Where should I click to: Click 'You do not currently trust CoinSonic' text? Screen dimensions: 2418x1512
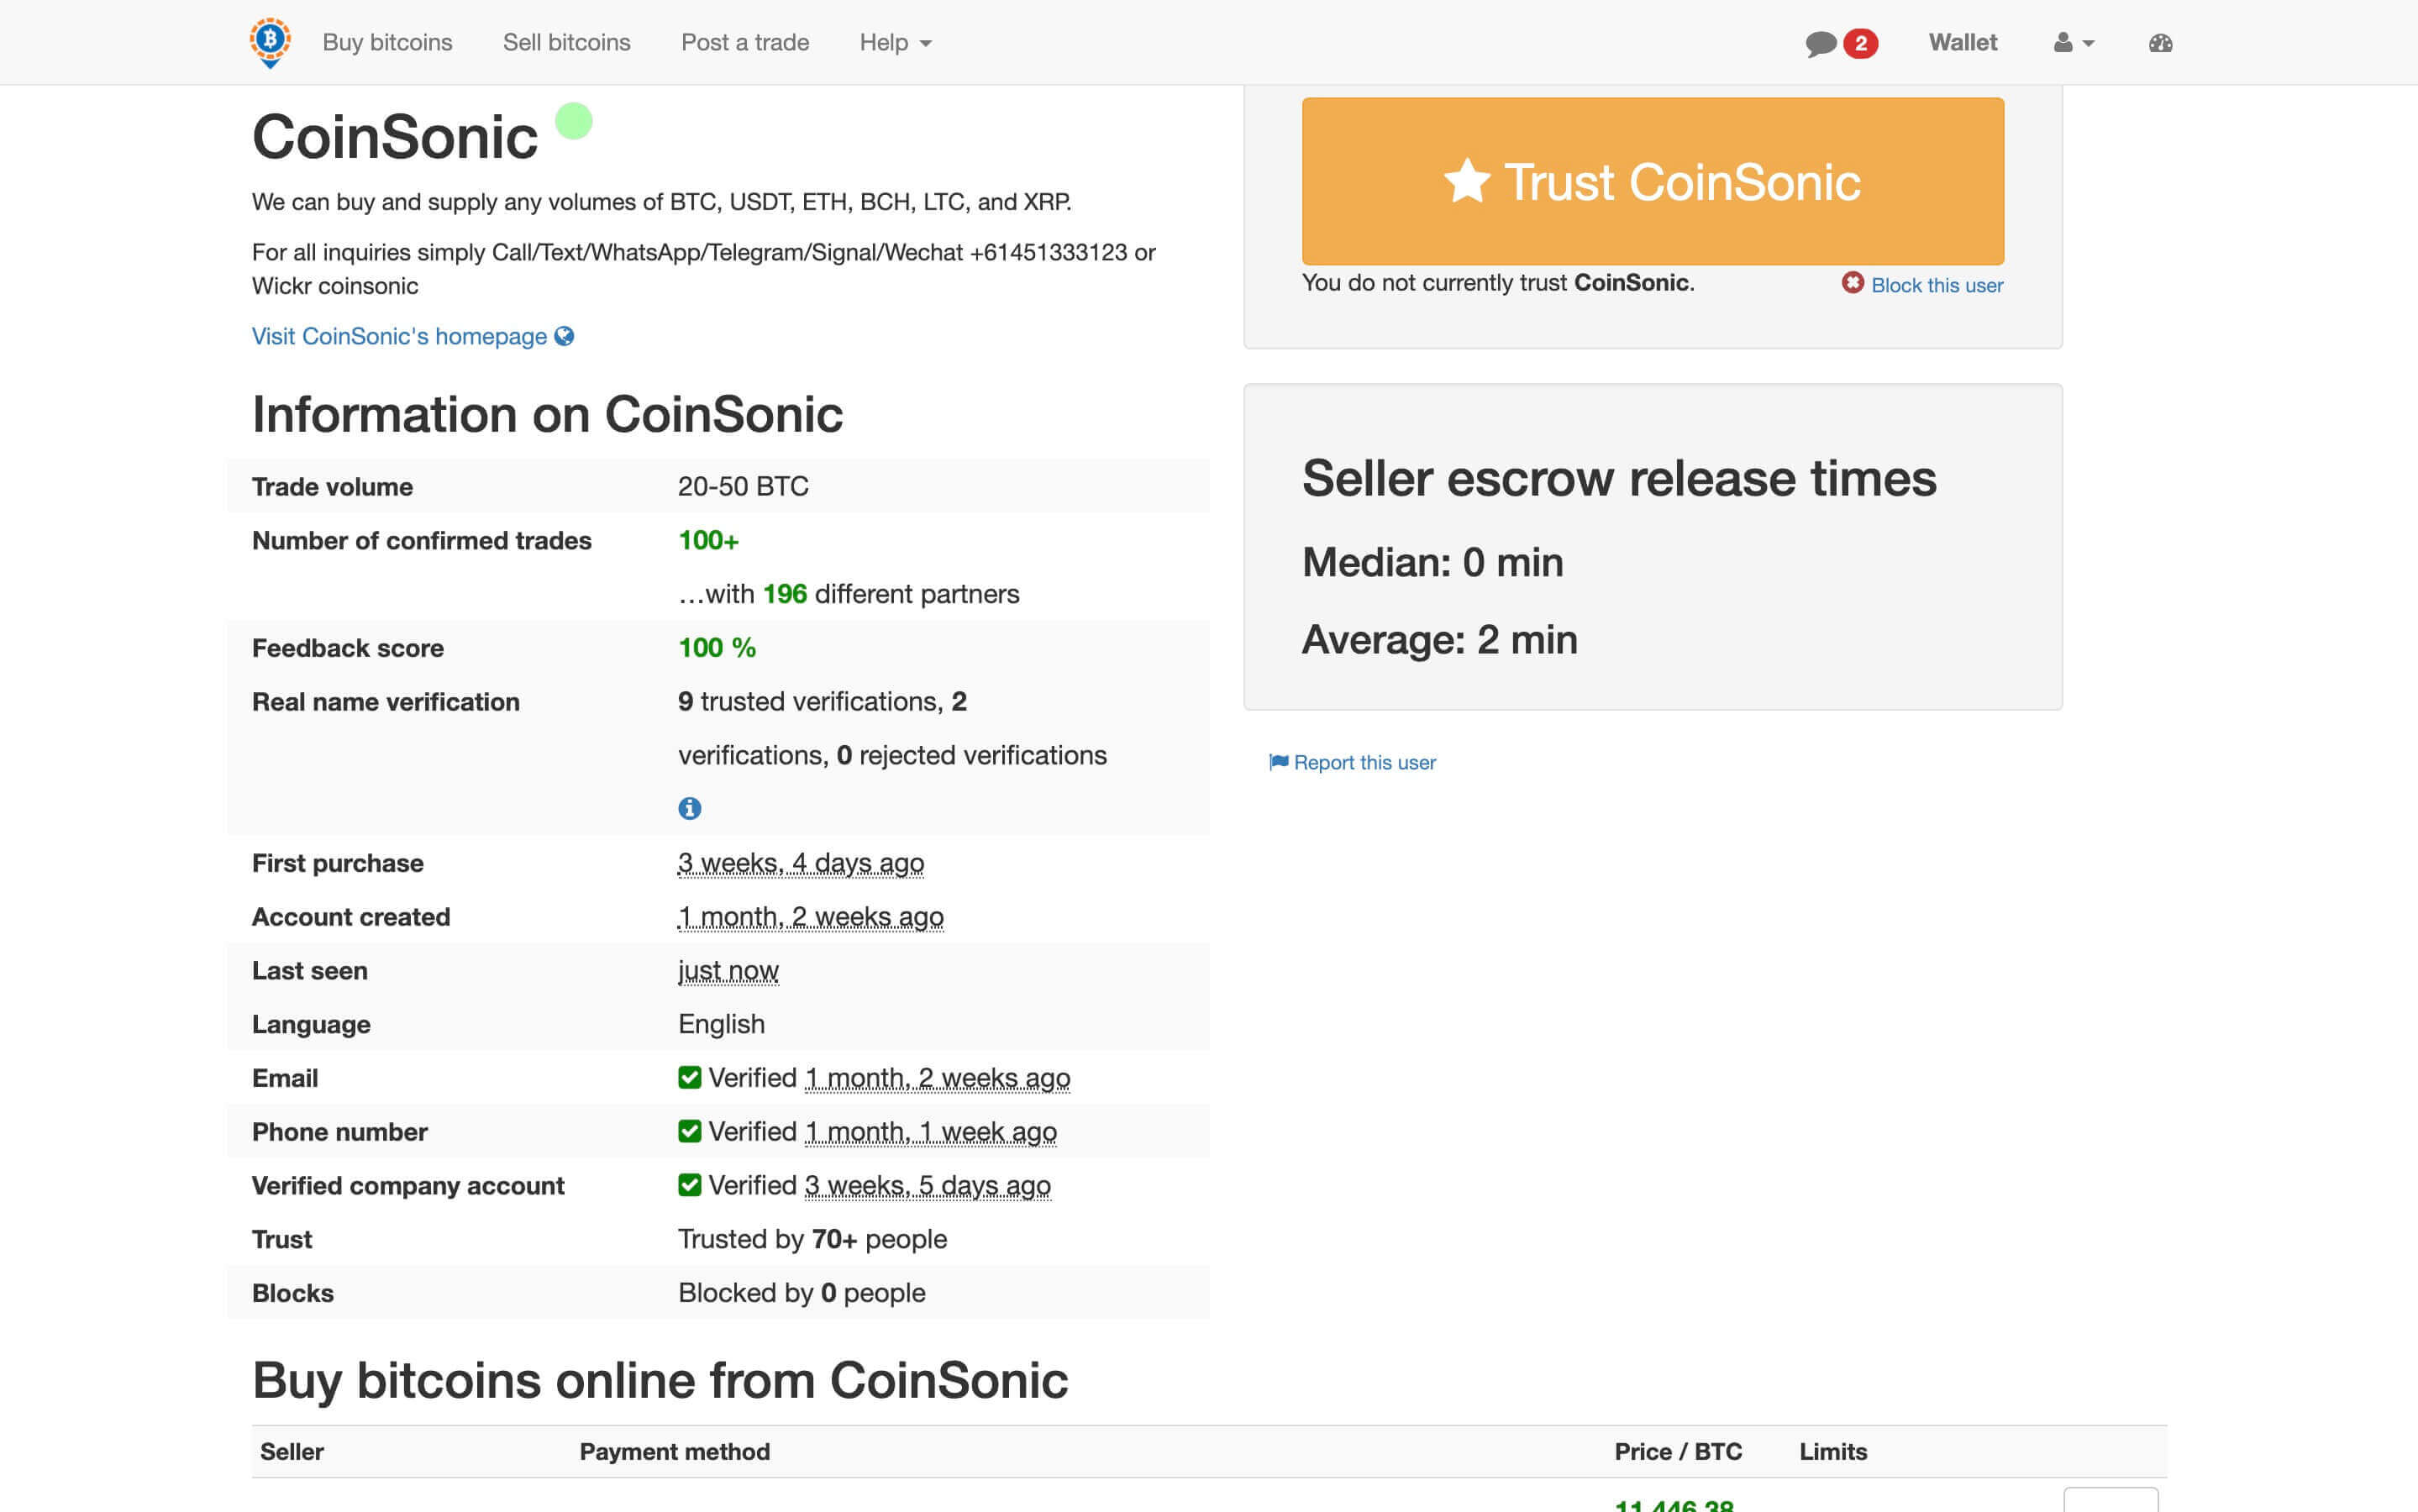[1498, 283]
